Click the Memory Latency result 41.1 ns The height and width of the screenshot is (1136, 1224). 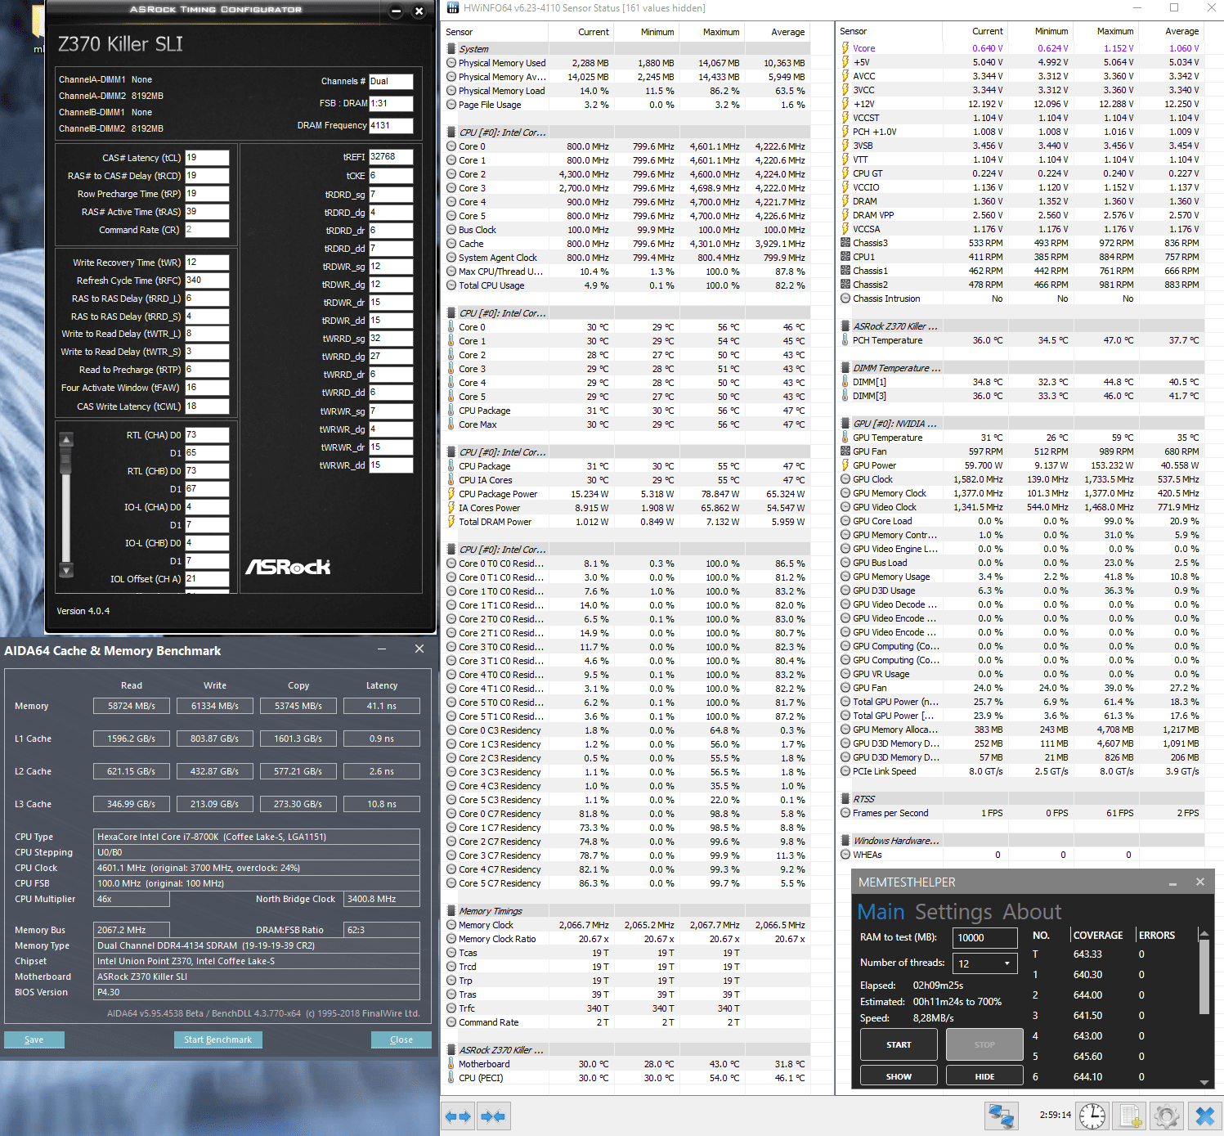[381, 706]
